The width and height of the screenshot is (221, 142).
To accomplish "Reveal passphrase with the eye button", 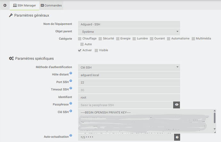I will pos(176,105).
